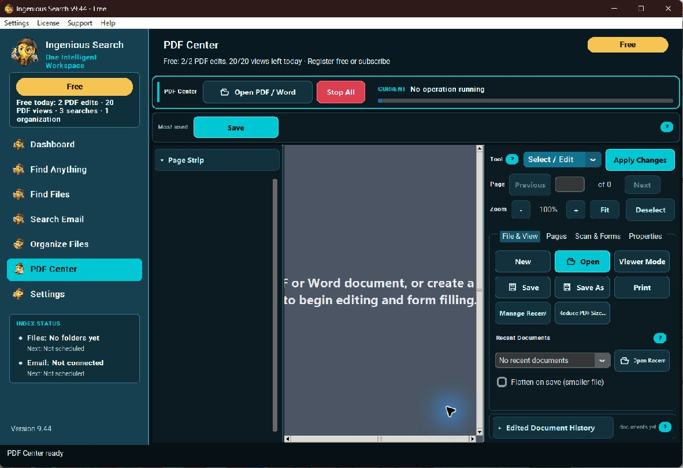Click the PDF Center sidebar icon
The image size is (683, 468).
pos(18,269)
